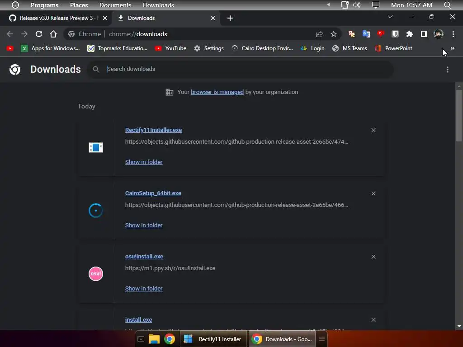463x347 pixels.
Task: Expand the hidden tray icons arrow
Action: [328, 5]
